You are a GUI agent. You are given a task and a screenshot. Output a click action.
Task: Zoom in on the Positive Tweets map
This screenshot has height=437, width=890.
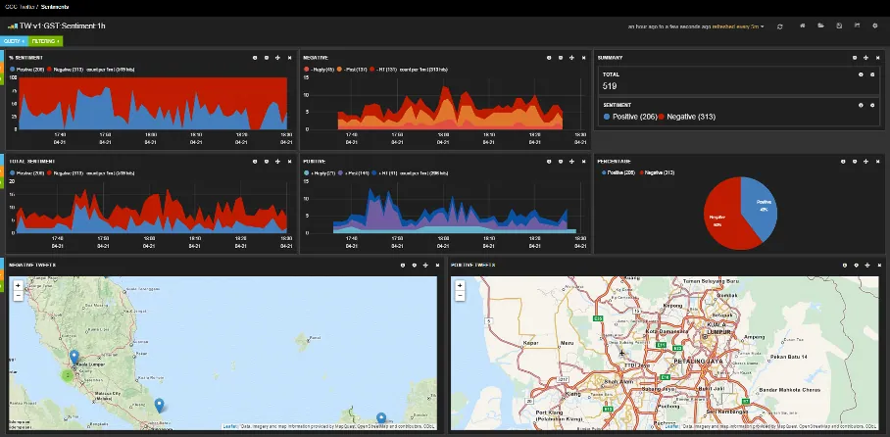pos(461,285)
